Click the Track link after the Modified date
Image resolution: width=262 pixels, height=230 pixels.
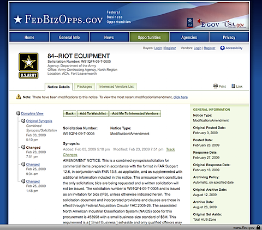170,149
